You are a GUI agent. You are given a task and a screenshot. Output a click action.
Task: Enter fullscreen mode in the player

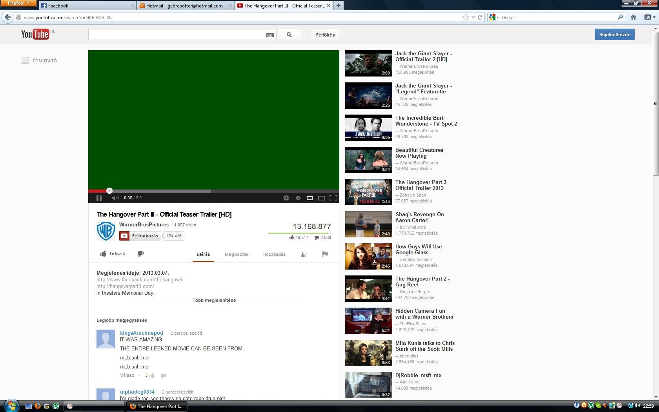[x=333, y=198]
